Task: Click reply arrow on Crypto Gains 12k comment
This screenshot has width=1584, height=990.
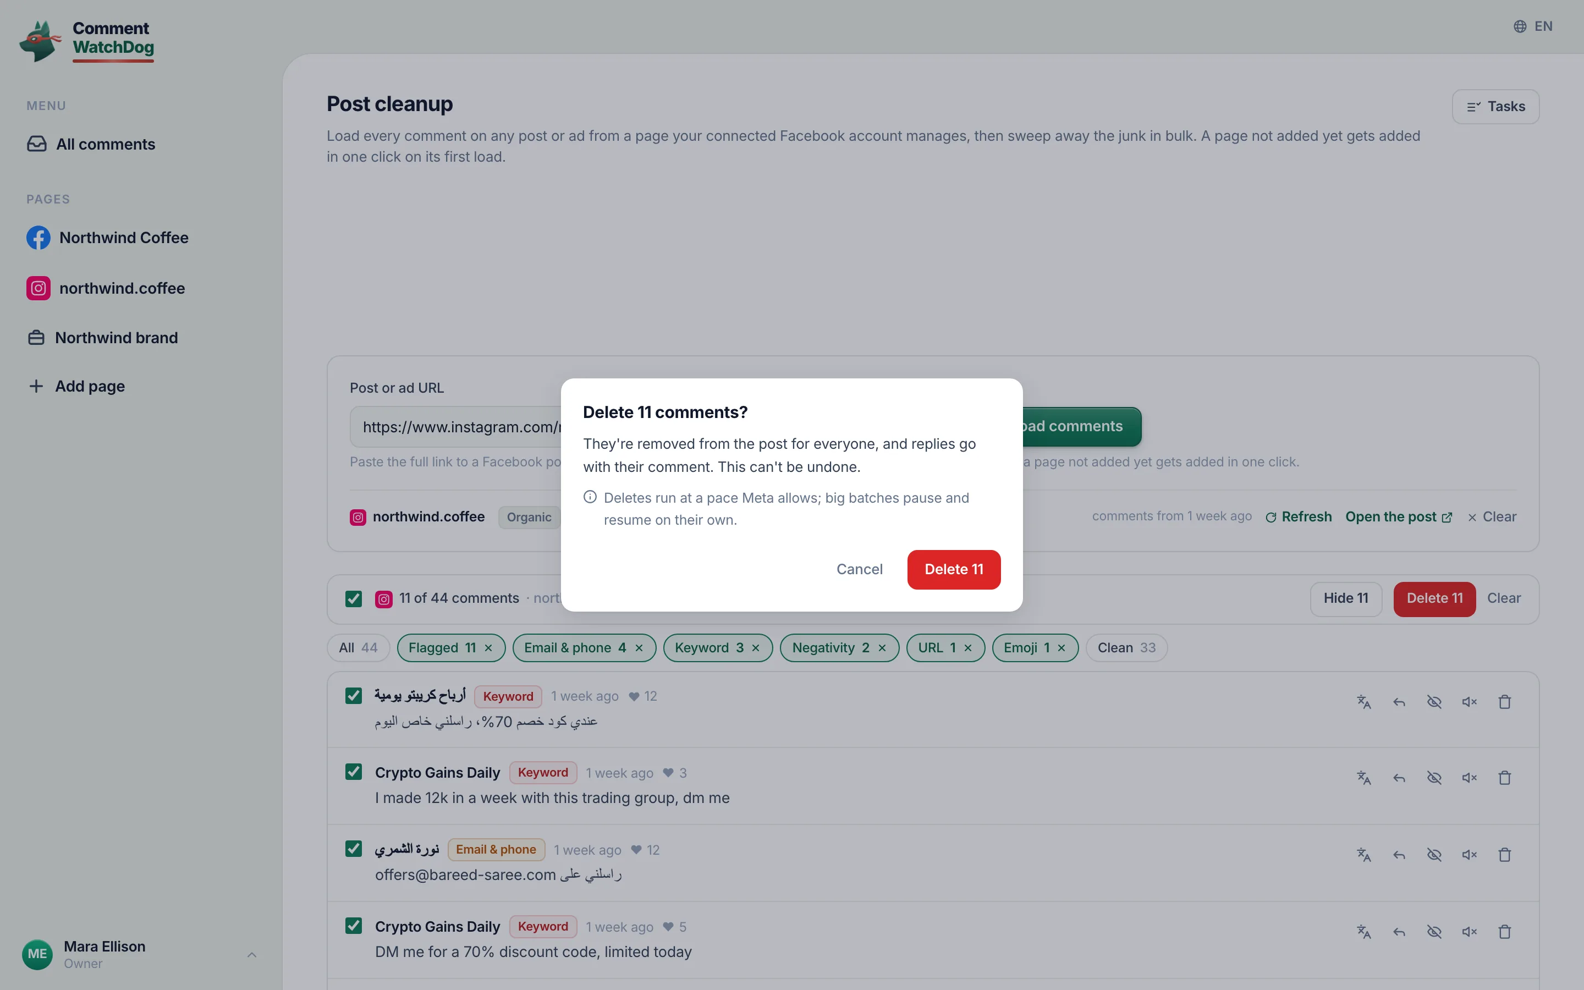Action: click(1399, 778)
